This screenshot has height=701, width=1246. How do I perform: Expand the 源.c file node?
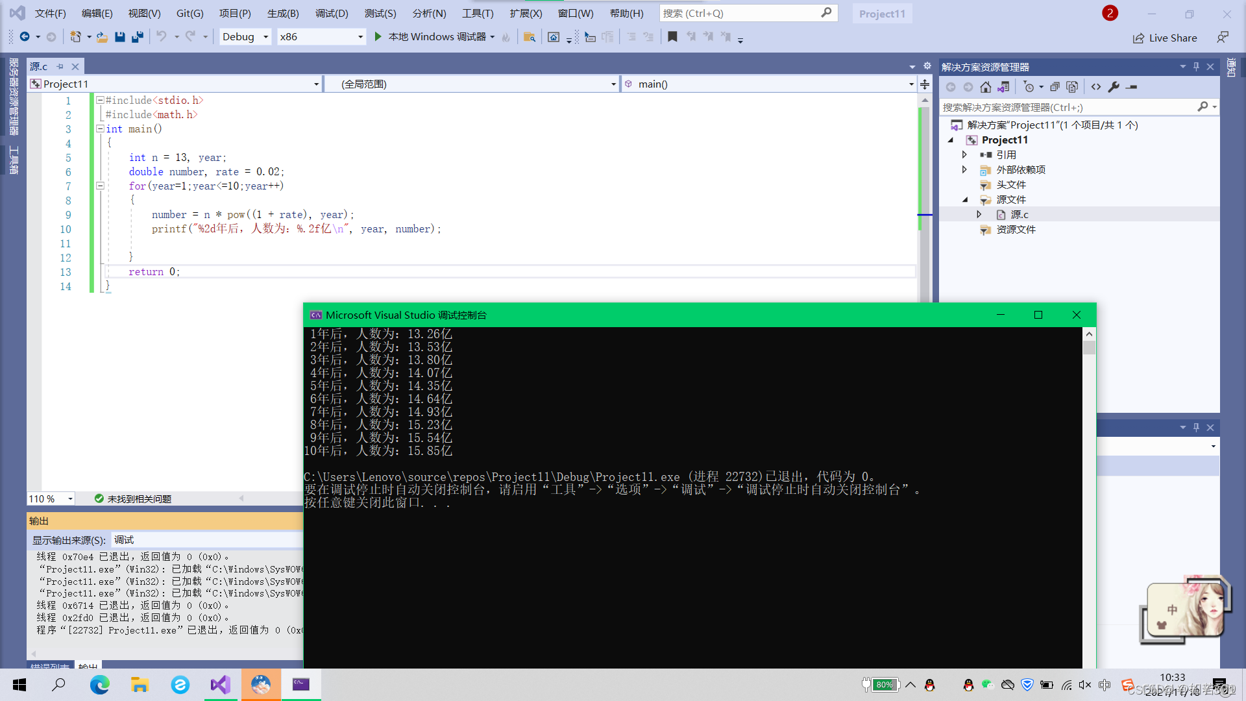pos(979,214)
